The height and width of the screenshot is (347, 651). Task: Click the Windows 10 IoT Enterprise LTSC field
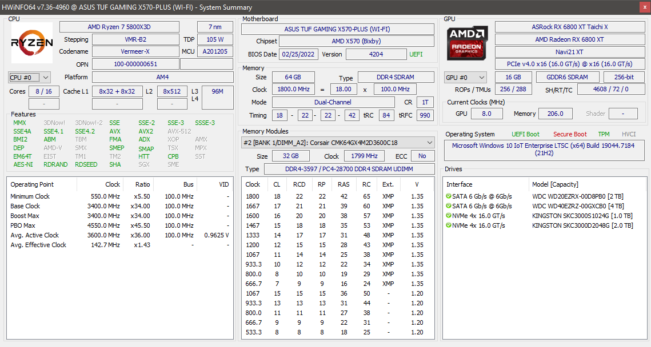coord(544,150)
